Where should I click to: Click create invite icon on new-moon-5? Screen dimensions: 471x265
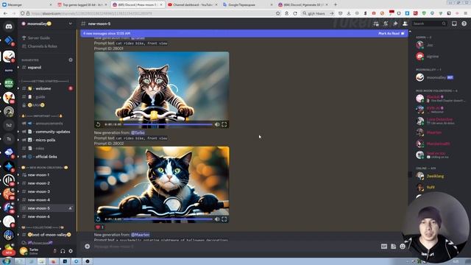pos(71,208)
